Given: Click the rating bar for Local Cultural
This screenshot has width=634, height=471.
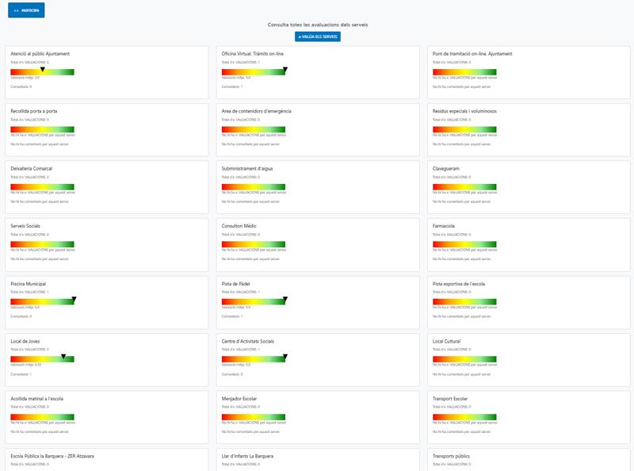Looking at the screenshot, I should coord(464,359).
